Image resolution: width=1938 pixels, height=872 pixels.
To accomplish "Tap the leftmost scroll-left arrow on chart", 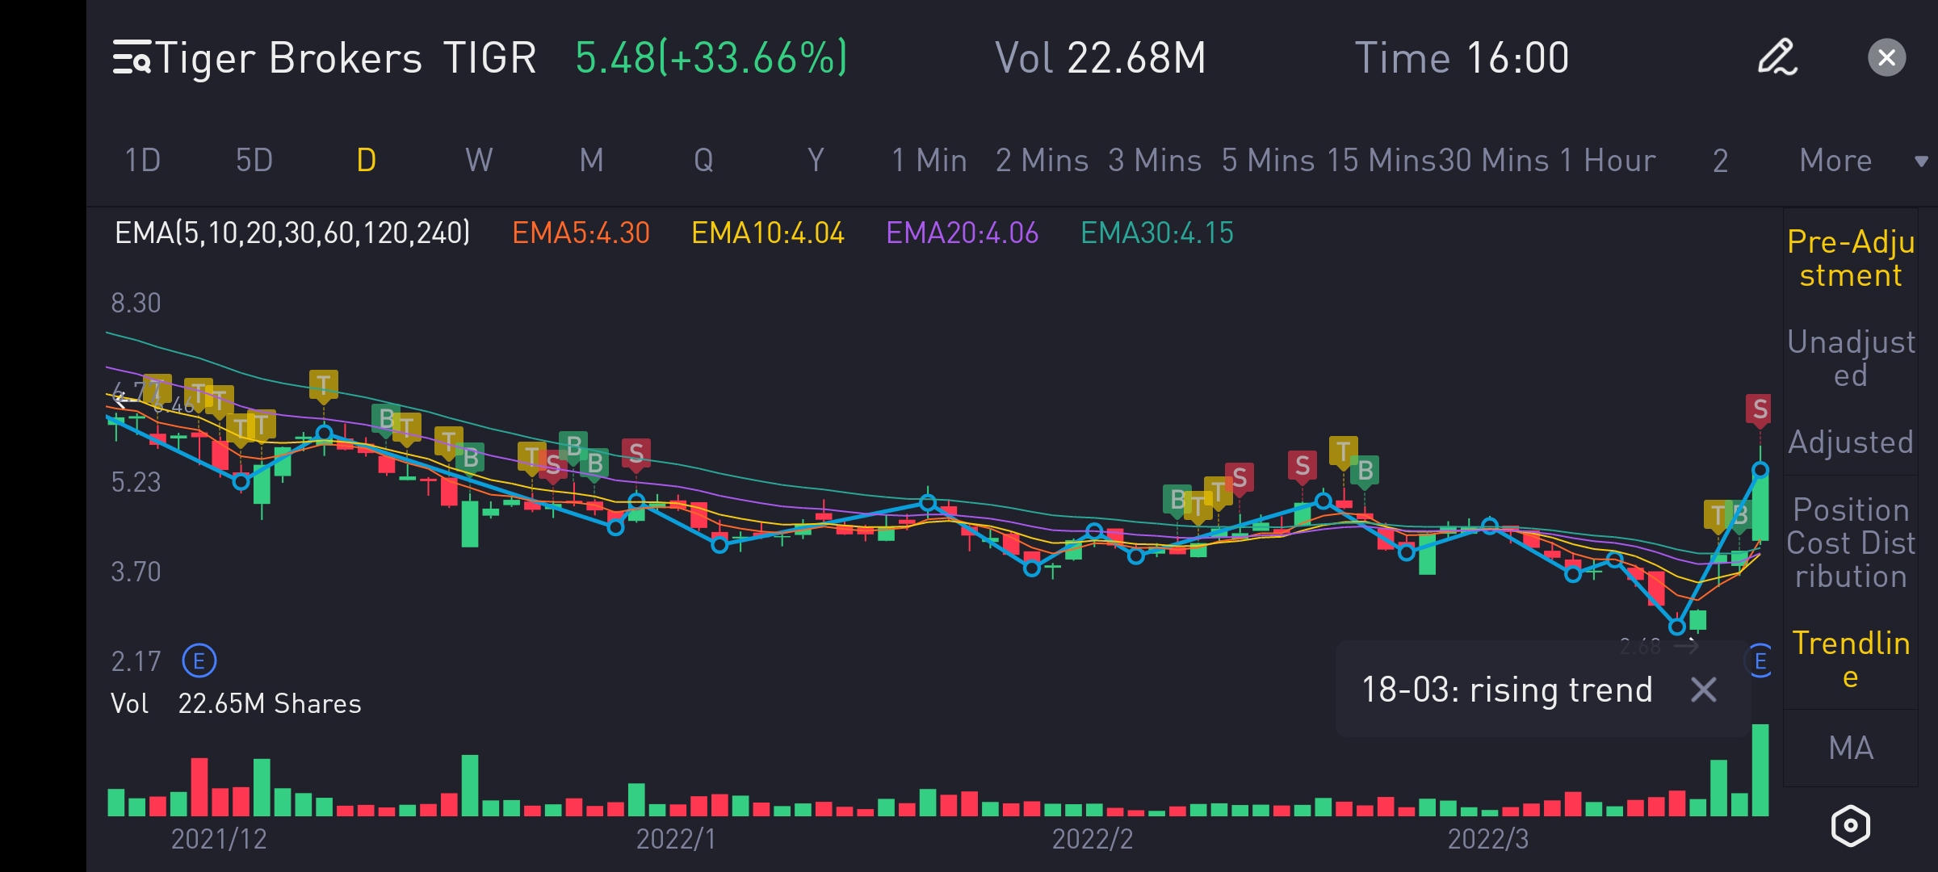I will coord(121,398).
